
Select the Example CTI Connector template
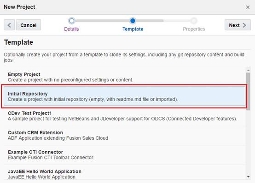125,155
